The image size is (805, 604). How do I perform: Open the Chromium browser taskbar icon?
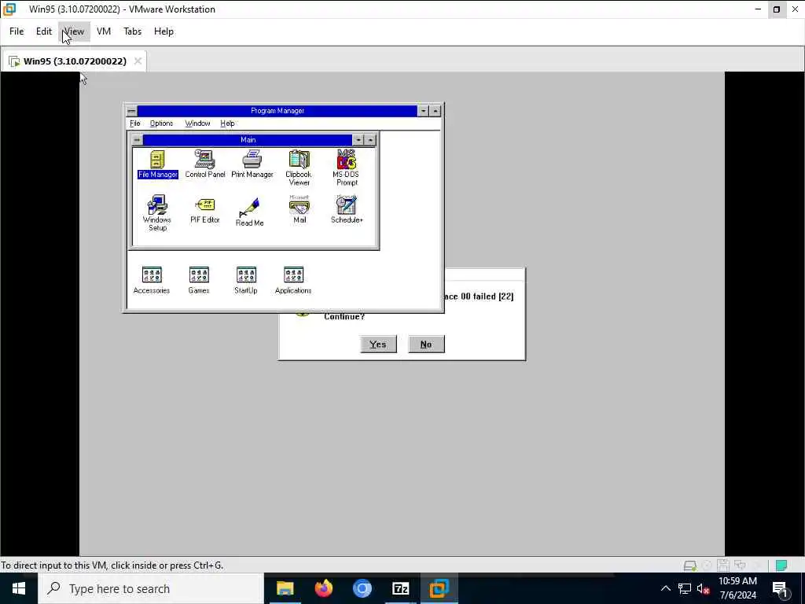[x=362, y=588]
